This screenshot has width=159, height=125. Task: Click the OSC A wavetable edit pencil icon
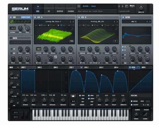tap(72, 28)
